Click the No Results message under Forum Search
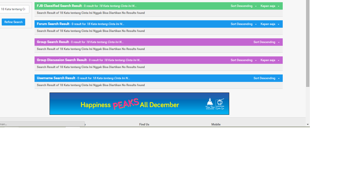Viewport: 337px width, 190px height. (91, 31)
